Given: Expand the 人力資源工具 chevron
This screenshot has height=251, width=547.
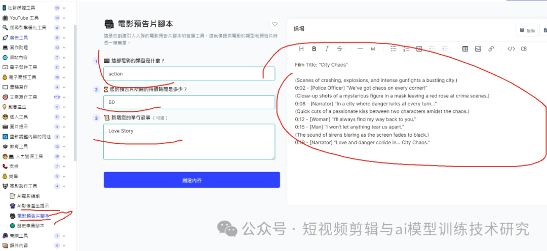Looking at the screenshot, I should click(64, 156).
